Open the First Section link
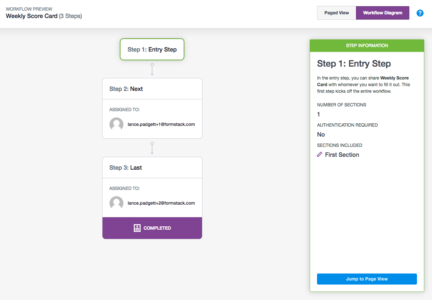This screenshot has height=300, width=432. point(342,155)
